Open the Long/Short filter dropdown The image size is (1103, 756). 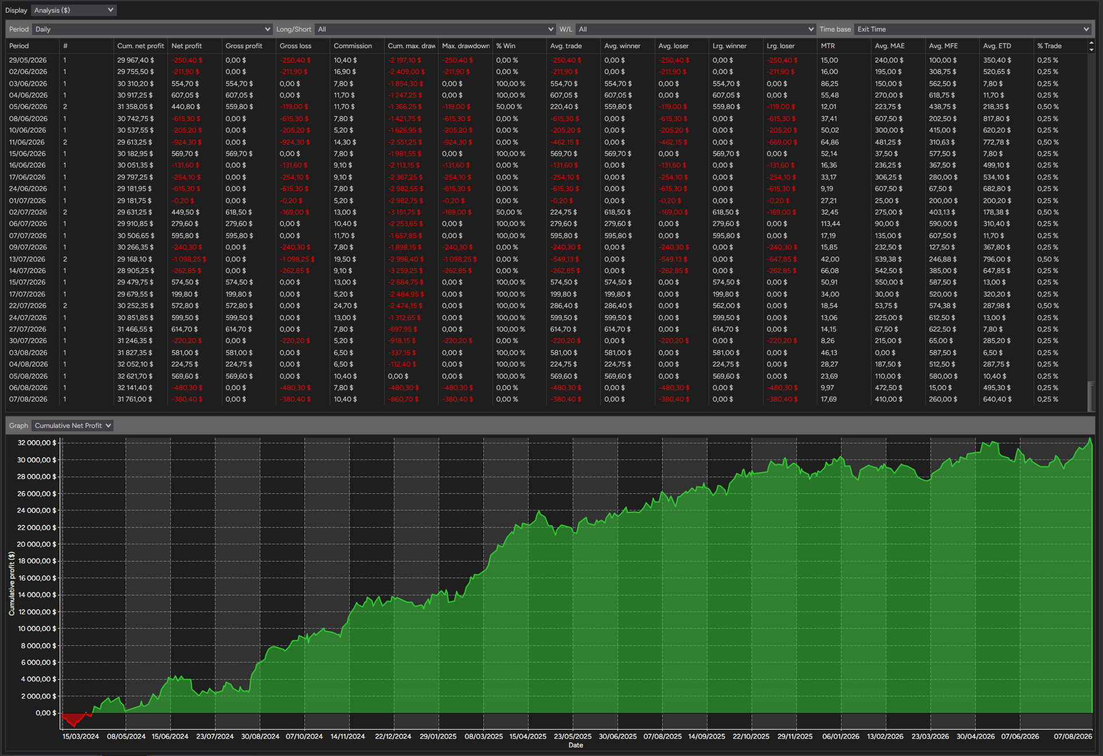(435, 29)
